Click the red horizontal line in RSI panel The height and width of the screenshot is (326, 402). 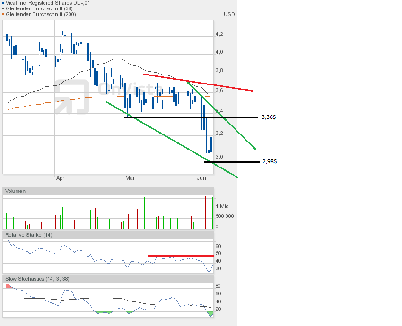pos(180,256)
